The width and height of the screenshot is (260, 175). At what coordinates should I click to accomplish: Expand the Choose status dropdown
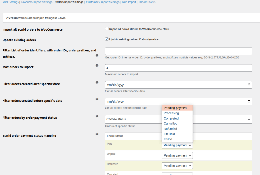[x=179, y=119]
